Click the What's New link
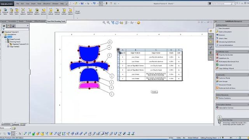249x140 pixels. point(223,38)
